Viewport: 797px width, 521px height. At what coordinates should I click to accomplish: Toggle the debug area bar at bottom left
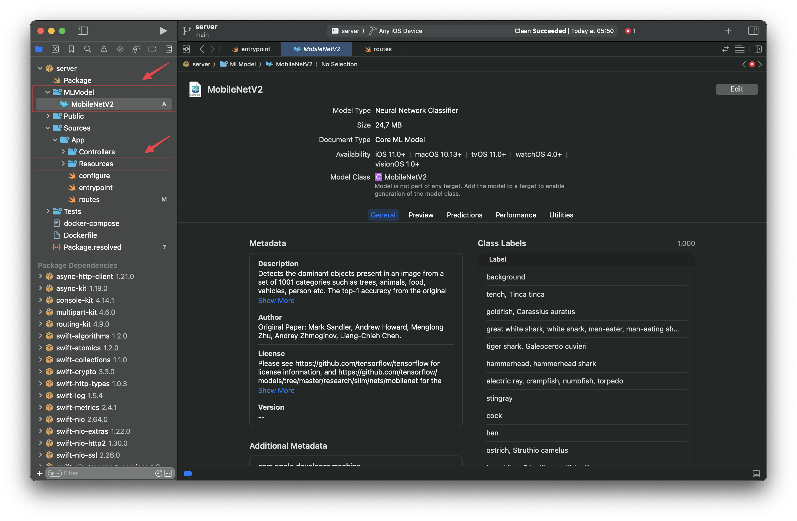click(x=188, y=473)
